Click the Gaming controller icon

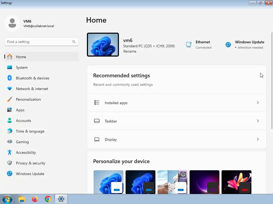[x=10, y=142]
